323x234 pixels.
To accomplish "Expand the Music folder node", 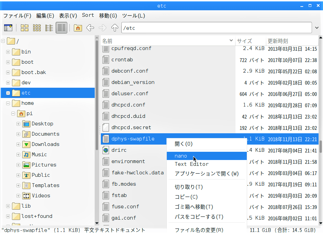I will coord(18,155).
